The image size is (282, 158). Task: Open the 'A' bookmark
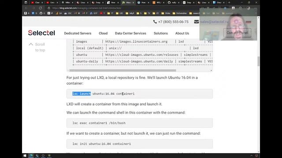tap(27, 13)
